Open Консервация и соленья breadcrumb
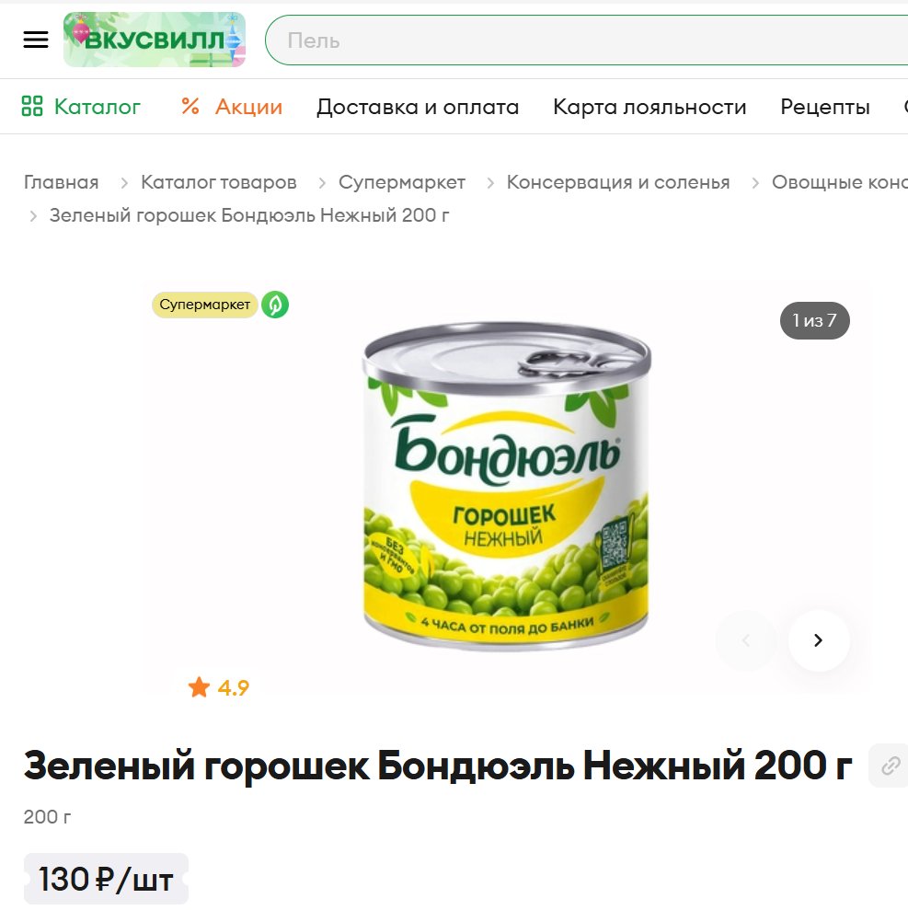 pyautogui.click(x=618, y=182)
